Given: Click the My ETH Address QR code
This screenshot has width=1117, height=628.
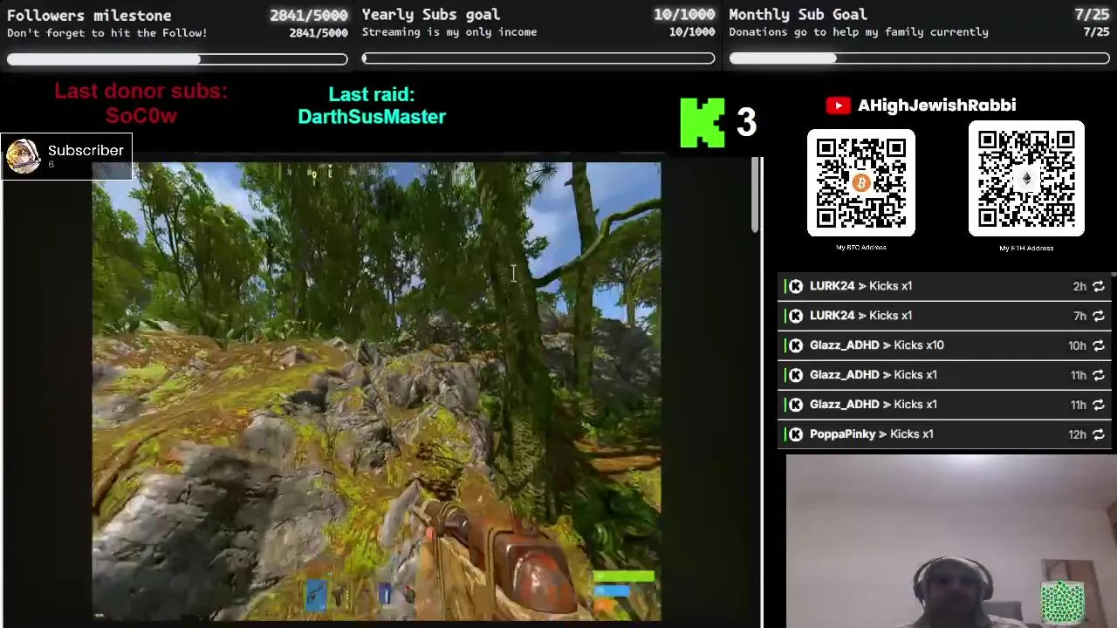Looking at the screenshot, I should pos(1026,179).
